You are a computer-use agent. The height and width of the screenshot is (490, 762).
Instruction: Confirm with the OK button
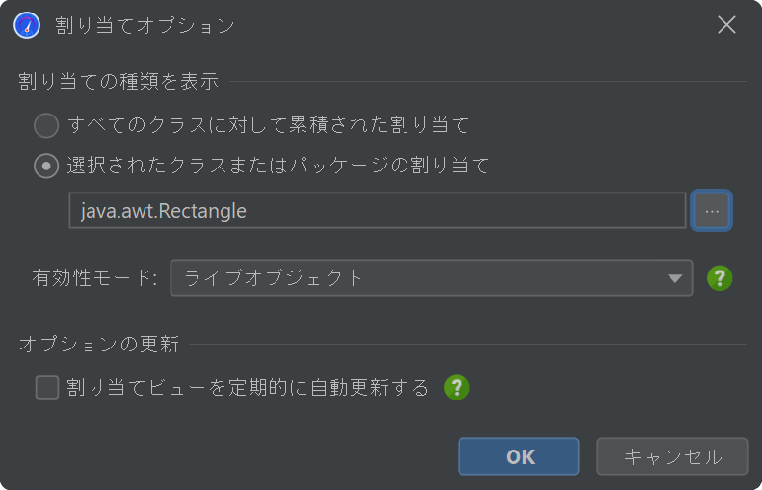[518, 456]
